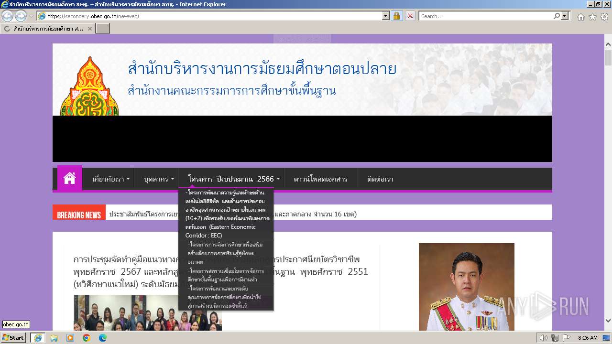The width and height of the screenshot is (612, 344).
Task: Click the official's portrait in the sidebar
Action: [466, 287]
